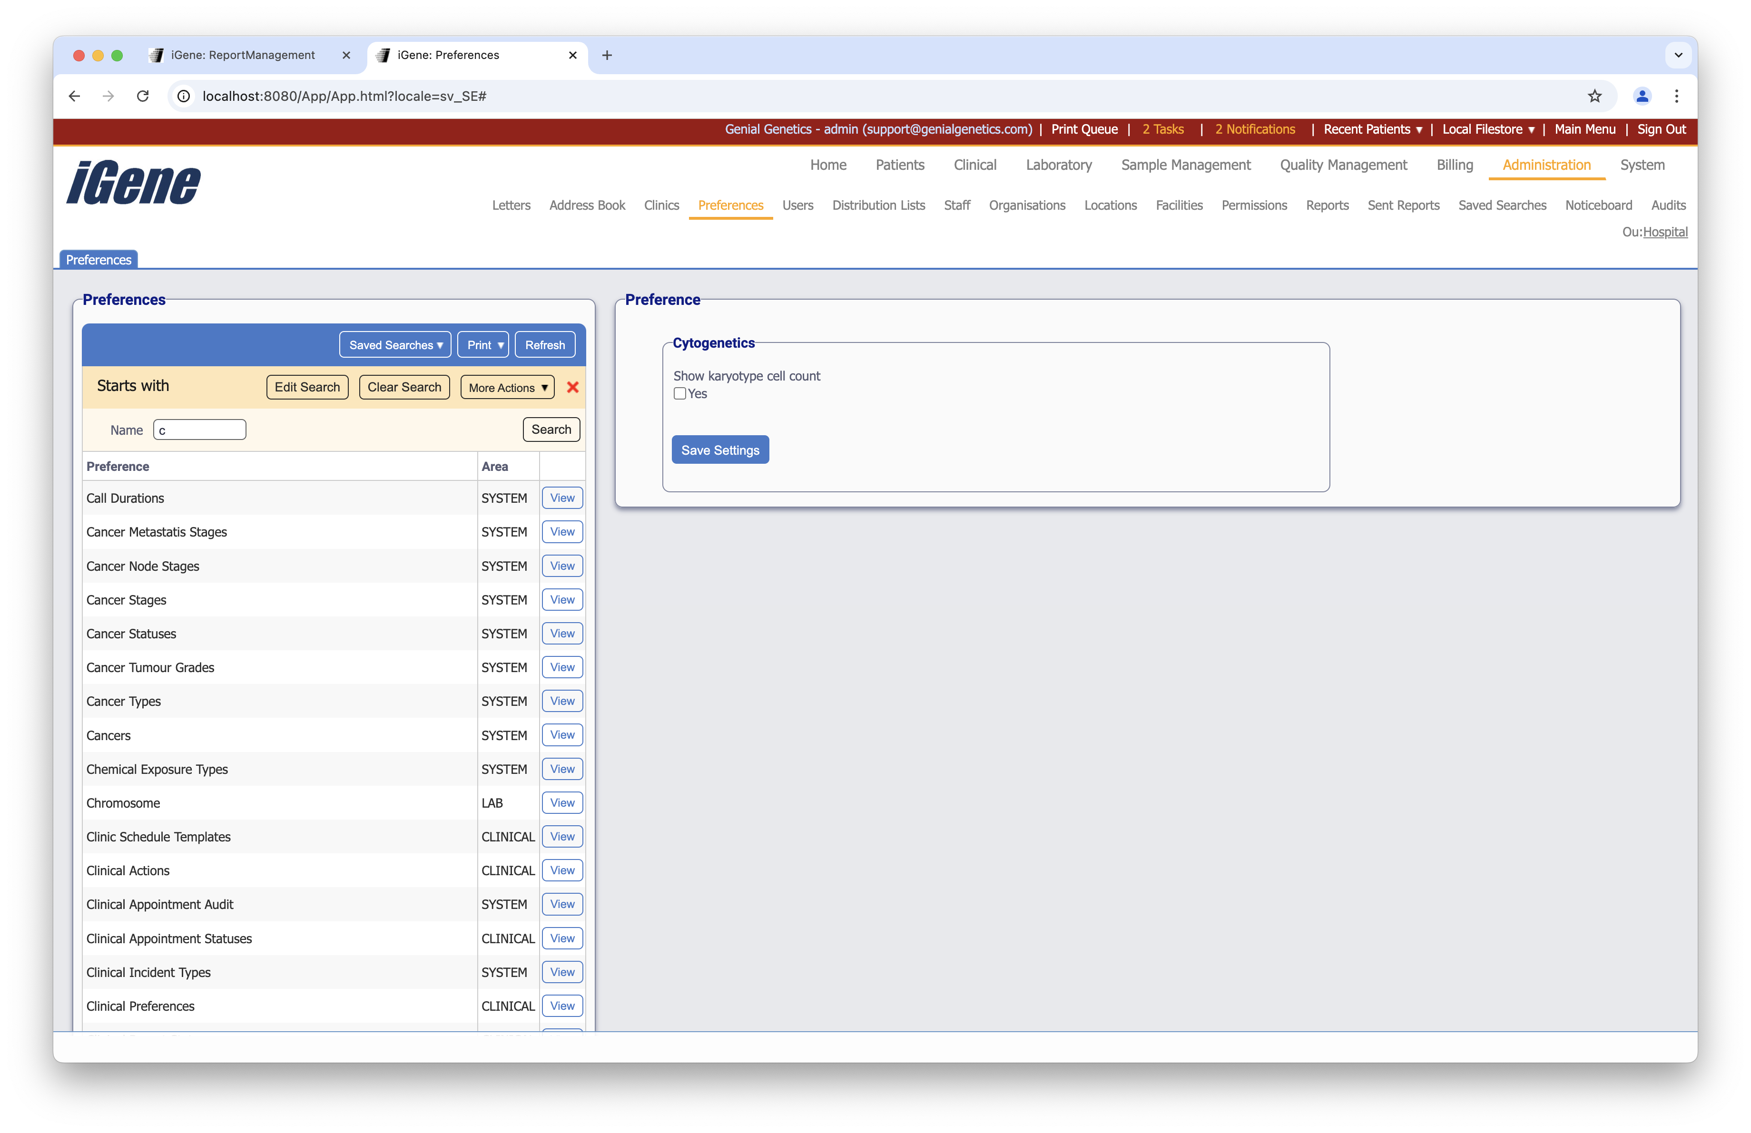Click the site information icon in the address bar
The width and height of the screenshot is (1751, 1133).
pos(184,96)
